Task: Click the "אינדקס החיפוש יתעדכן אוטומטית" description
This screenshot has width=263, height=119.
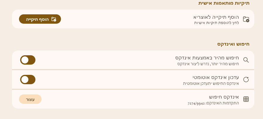Action: [x=211, y=83]
